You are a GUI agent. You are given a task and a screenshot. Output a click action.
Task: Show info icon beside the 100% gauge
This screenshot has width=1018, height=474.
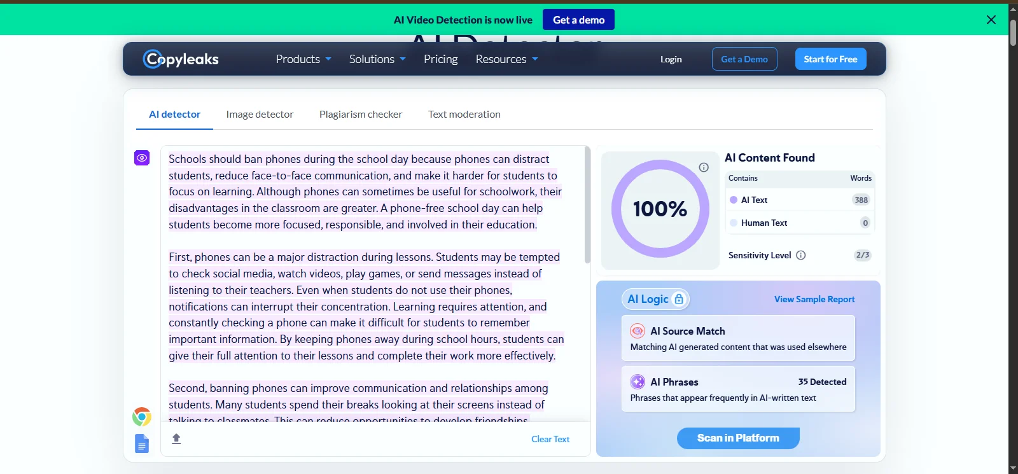click(704, 167)
